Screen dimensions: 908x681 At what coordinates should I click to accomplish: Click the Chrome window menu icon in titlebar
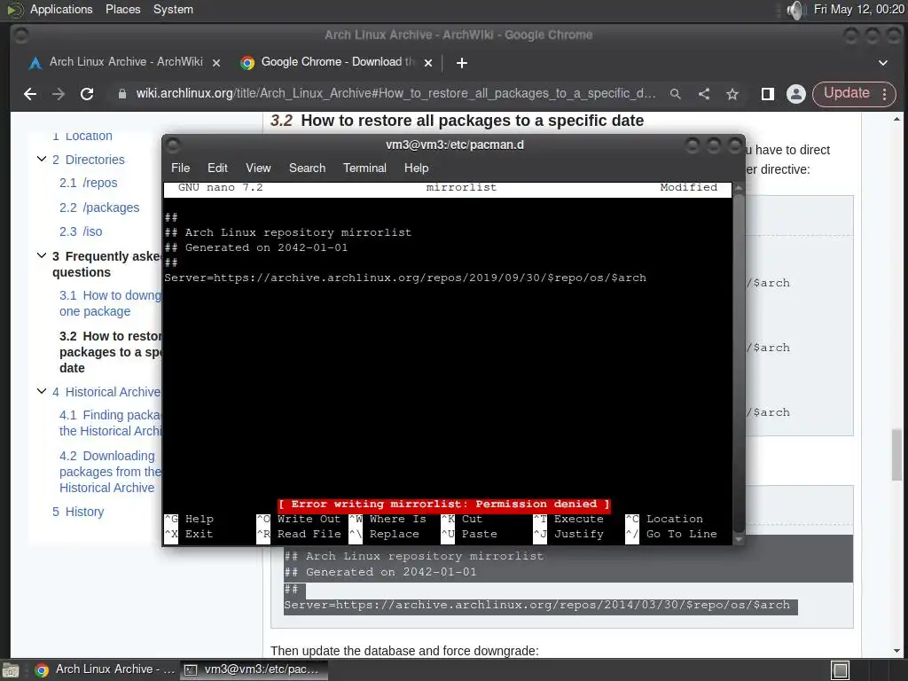(21, 35)
